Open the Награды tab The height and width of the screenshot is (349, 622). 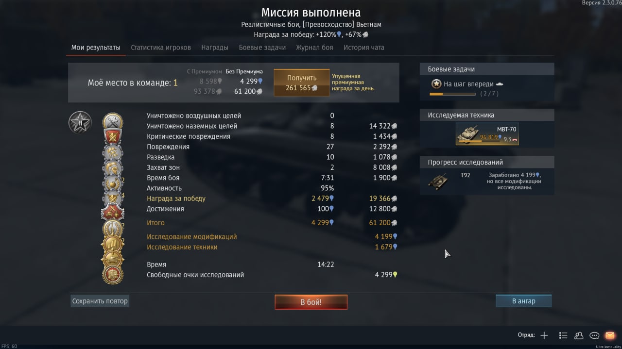(215, 48)
